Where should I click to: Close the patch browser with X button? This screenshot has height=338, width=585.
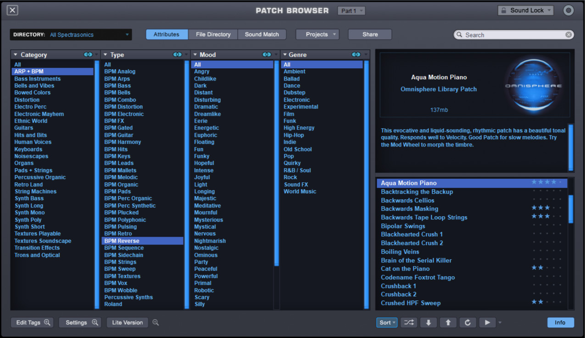pos(13,10)
